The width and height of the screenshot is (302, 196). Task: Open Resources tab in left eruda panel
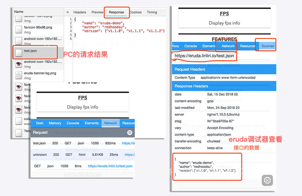coord(128,123)
